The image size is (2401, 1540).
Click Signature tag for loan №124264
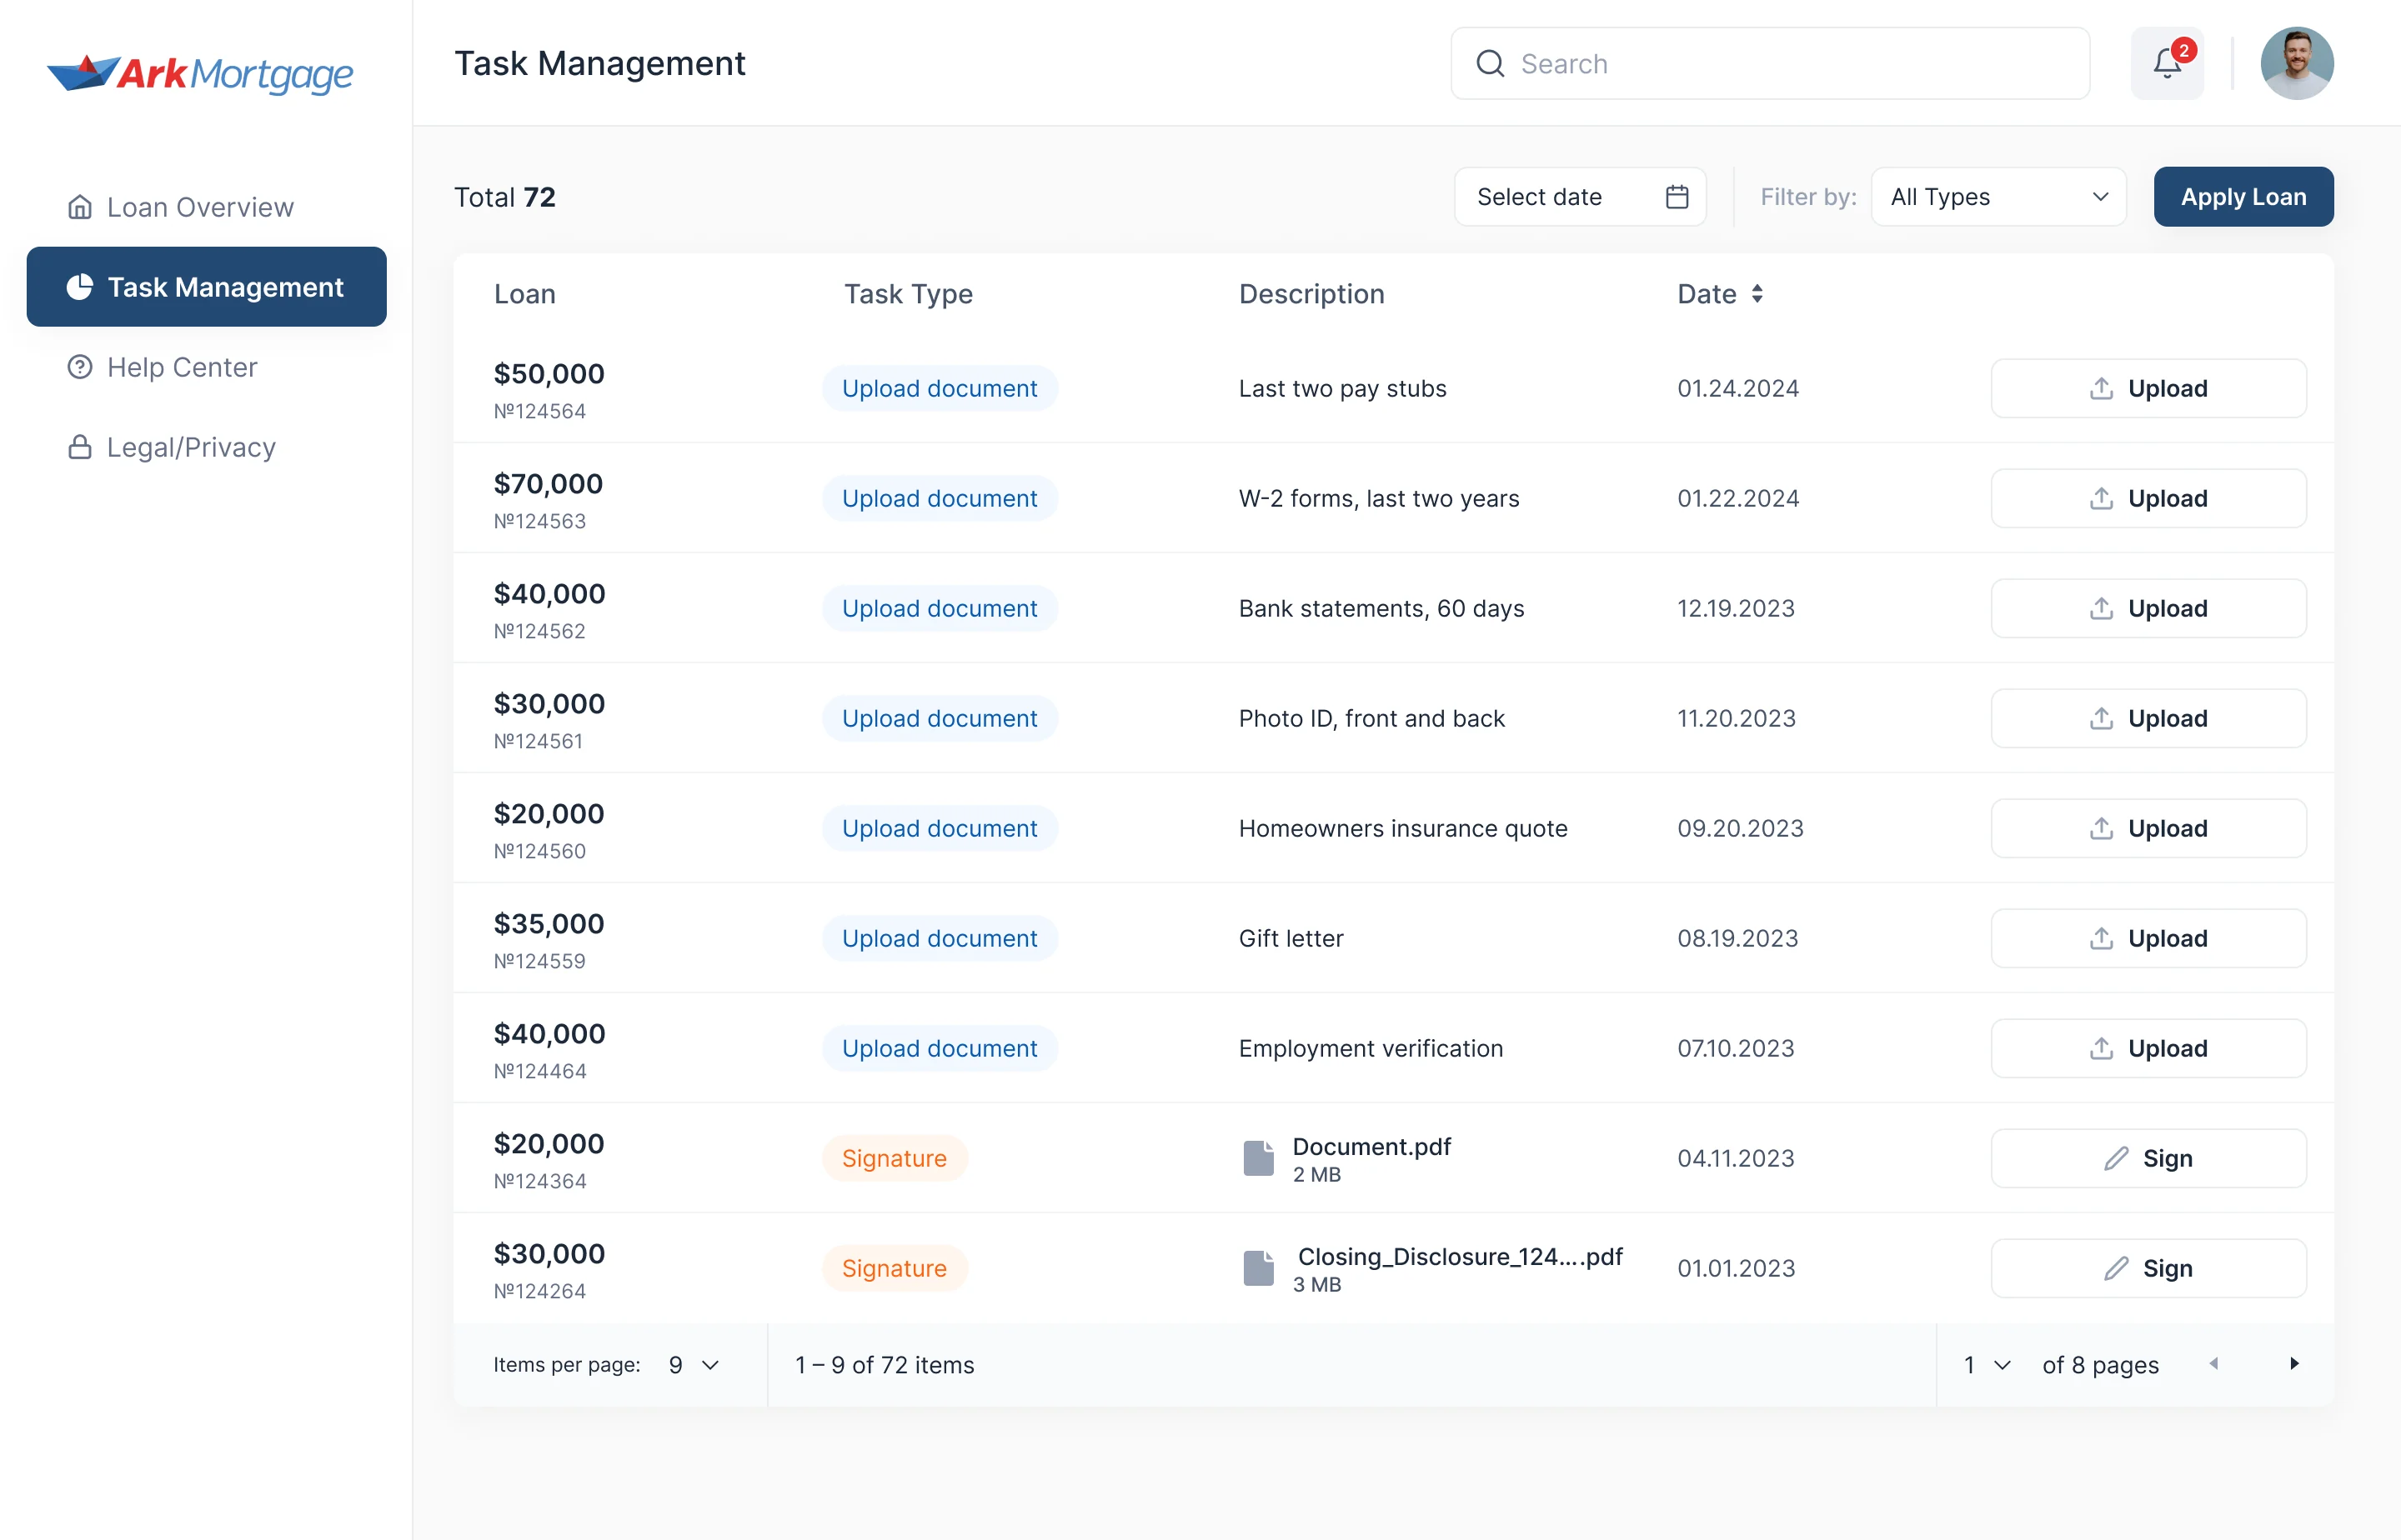coord(895,1268)
